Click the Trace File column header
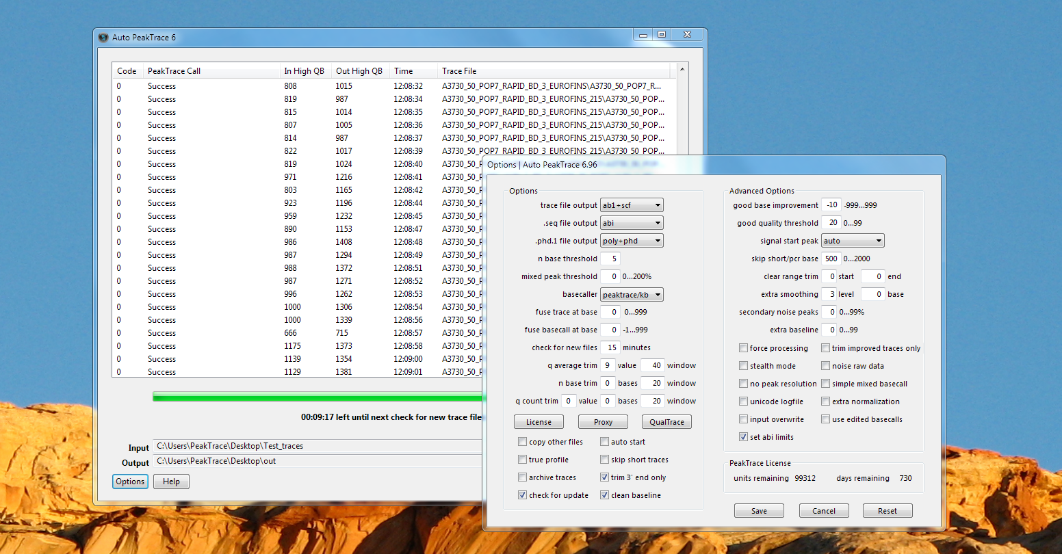The height and width of the screenshot is (554, 1062). coord(554,71)
